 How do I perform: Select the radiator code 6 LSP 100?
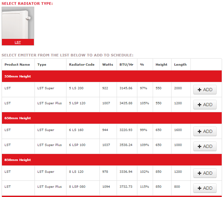pyautogui.click(x=77, y=145)
